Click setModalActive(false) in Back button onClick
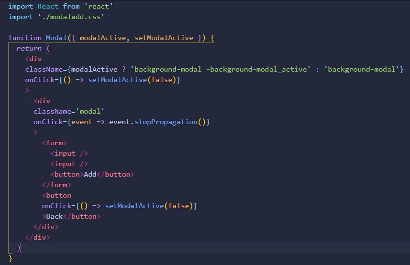410x265 pixels. click(149, 206)
